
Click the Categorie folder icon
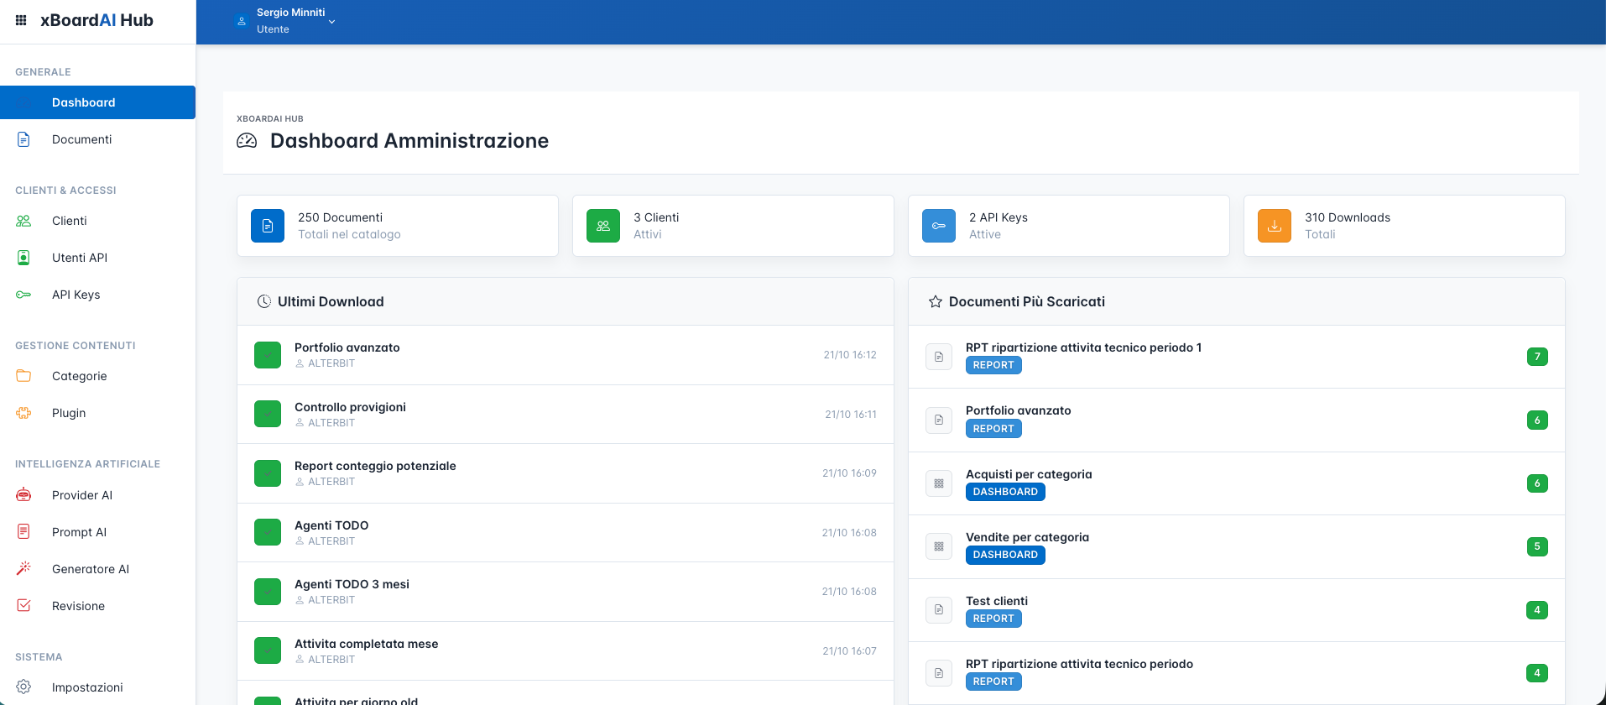[x=23, y=376]
